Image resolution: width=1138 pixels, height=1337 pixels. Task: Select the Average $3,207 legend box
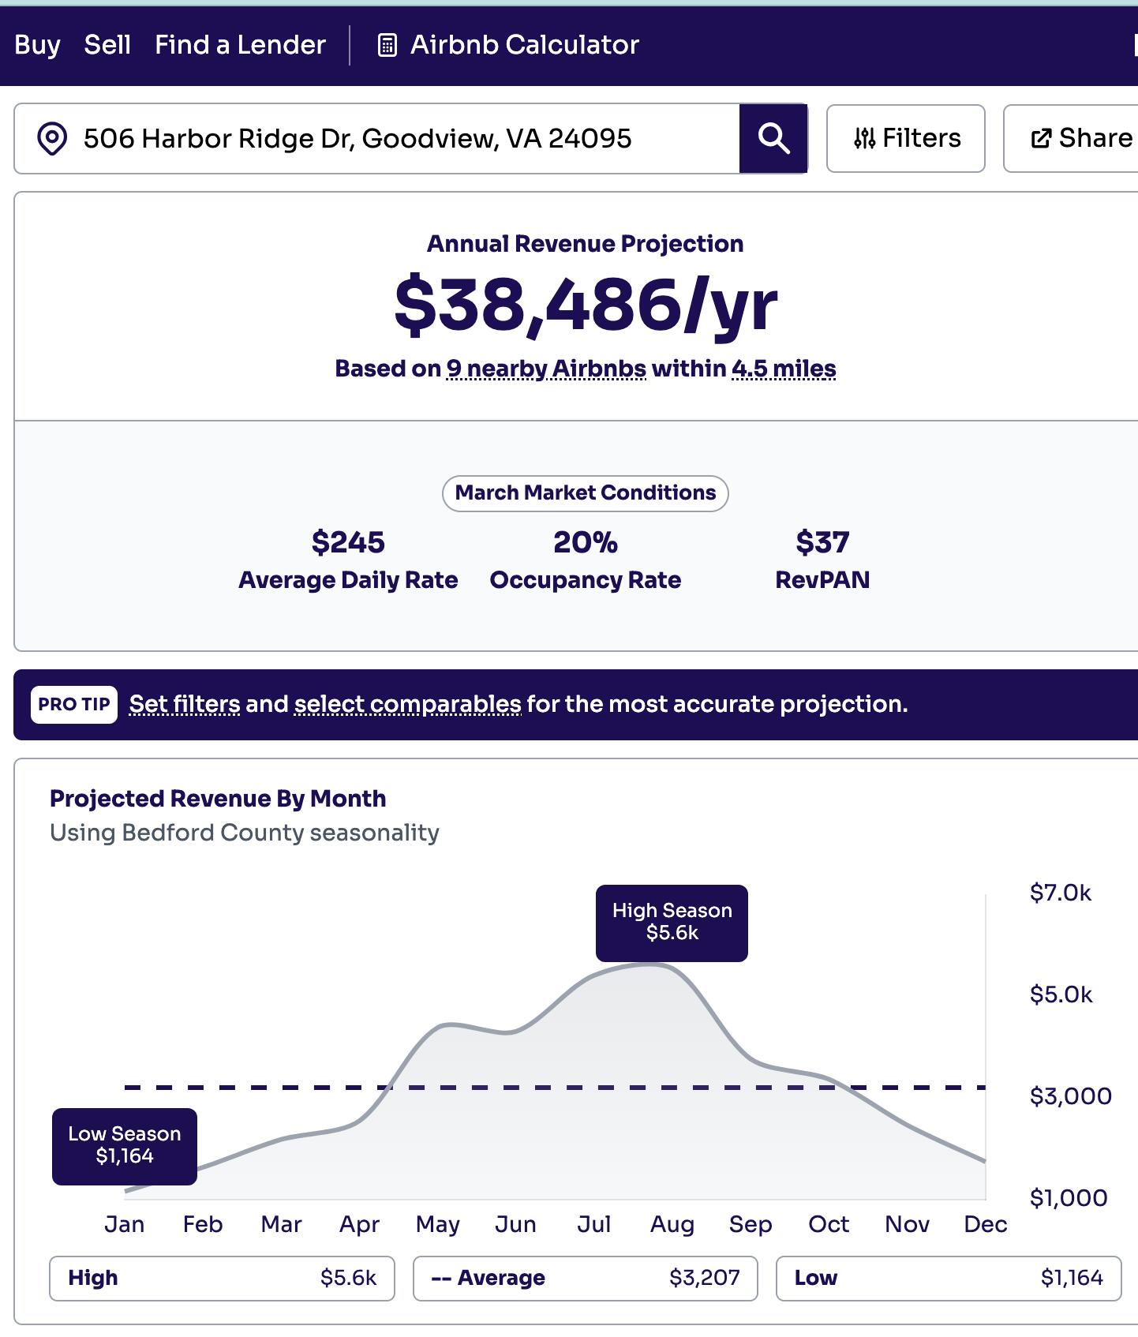[585, 1278]
